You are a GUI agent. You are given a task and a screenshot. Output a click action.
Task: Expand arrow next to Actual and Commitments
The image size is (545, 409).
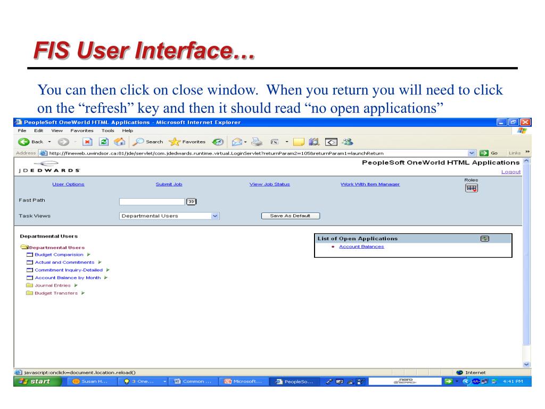(100, 263)
